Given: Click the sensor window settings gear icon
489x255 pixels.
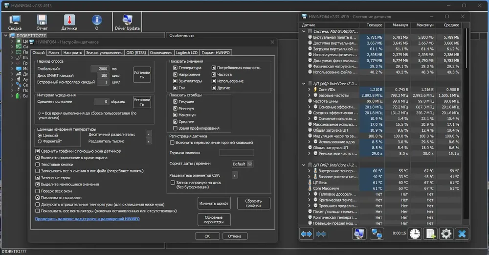Looking at the screenshot, I should (x=446, y=234).
